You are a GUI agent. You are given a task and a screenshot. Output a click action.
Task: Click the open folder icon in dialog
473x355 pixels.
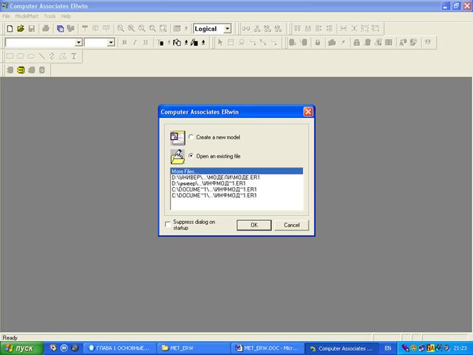tap(178, 156)
